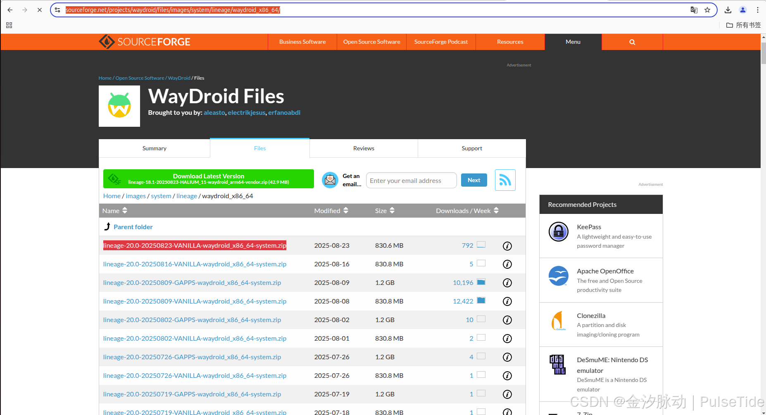Viewport: 766px width, 415px height.
Task: View info for lineage-20.0-20250809-GAPPS file
Action: tap(507, 283)
